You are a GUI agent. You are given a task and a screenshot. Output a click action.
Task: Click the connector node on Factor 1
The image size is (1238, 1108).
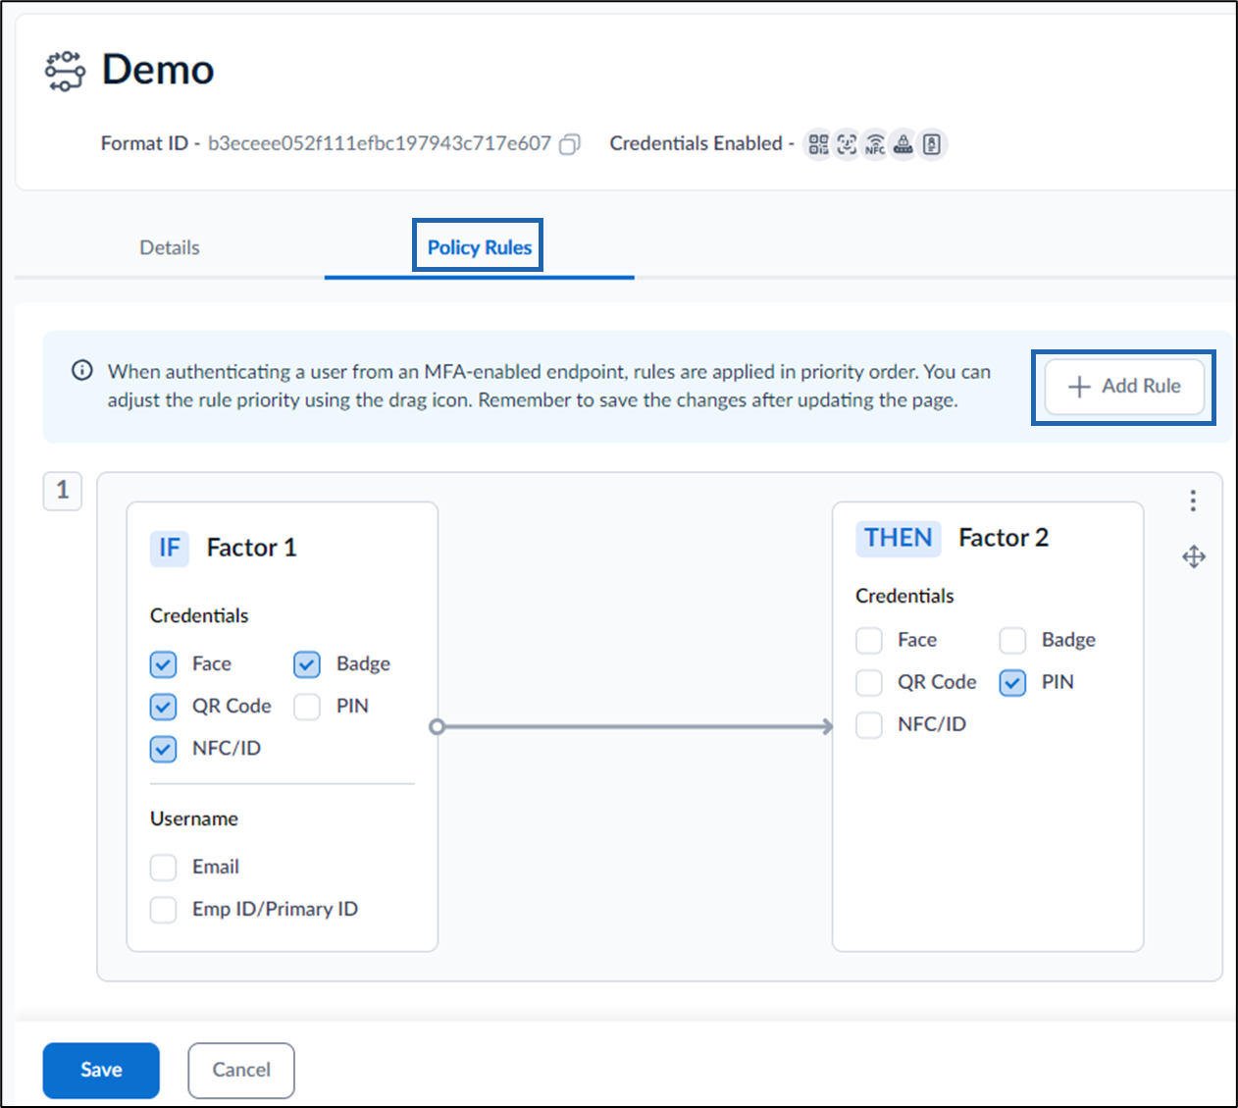point(438,726)
